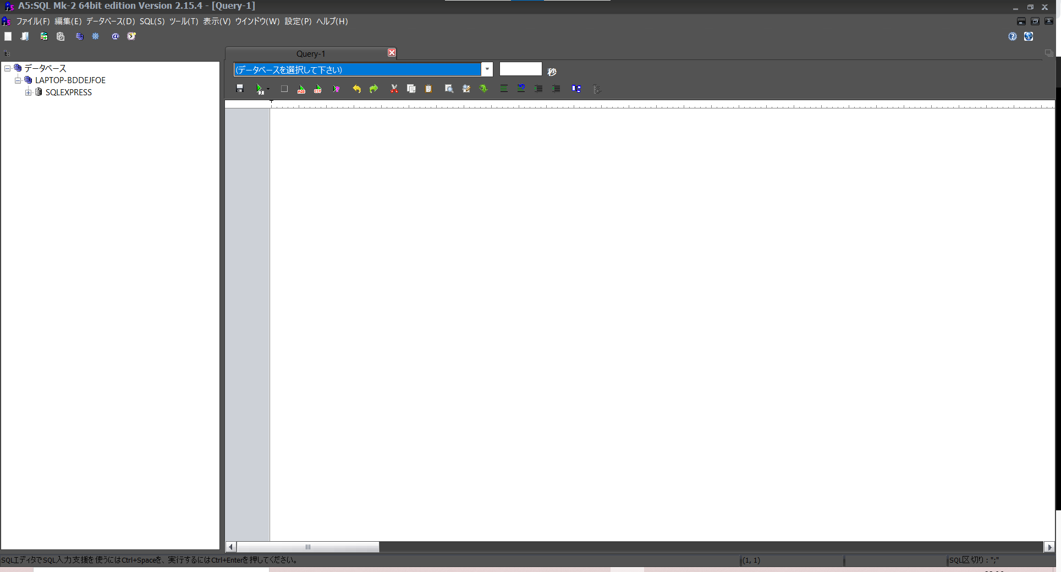Redo with the green forward arrow icon
This screenshot has width=1061, height=572.
pos(374,89)
